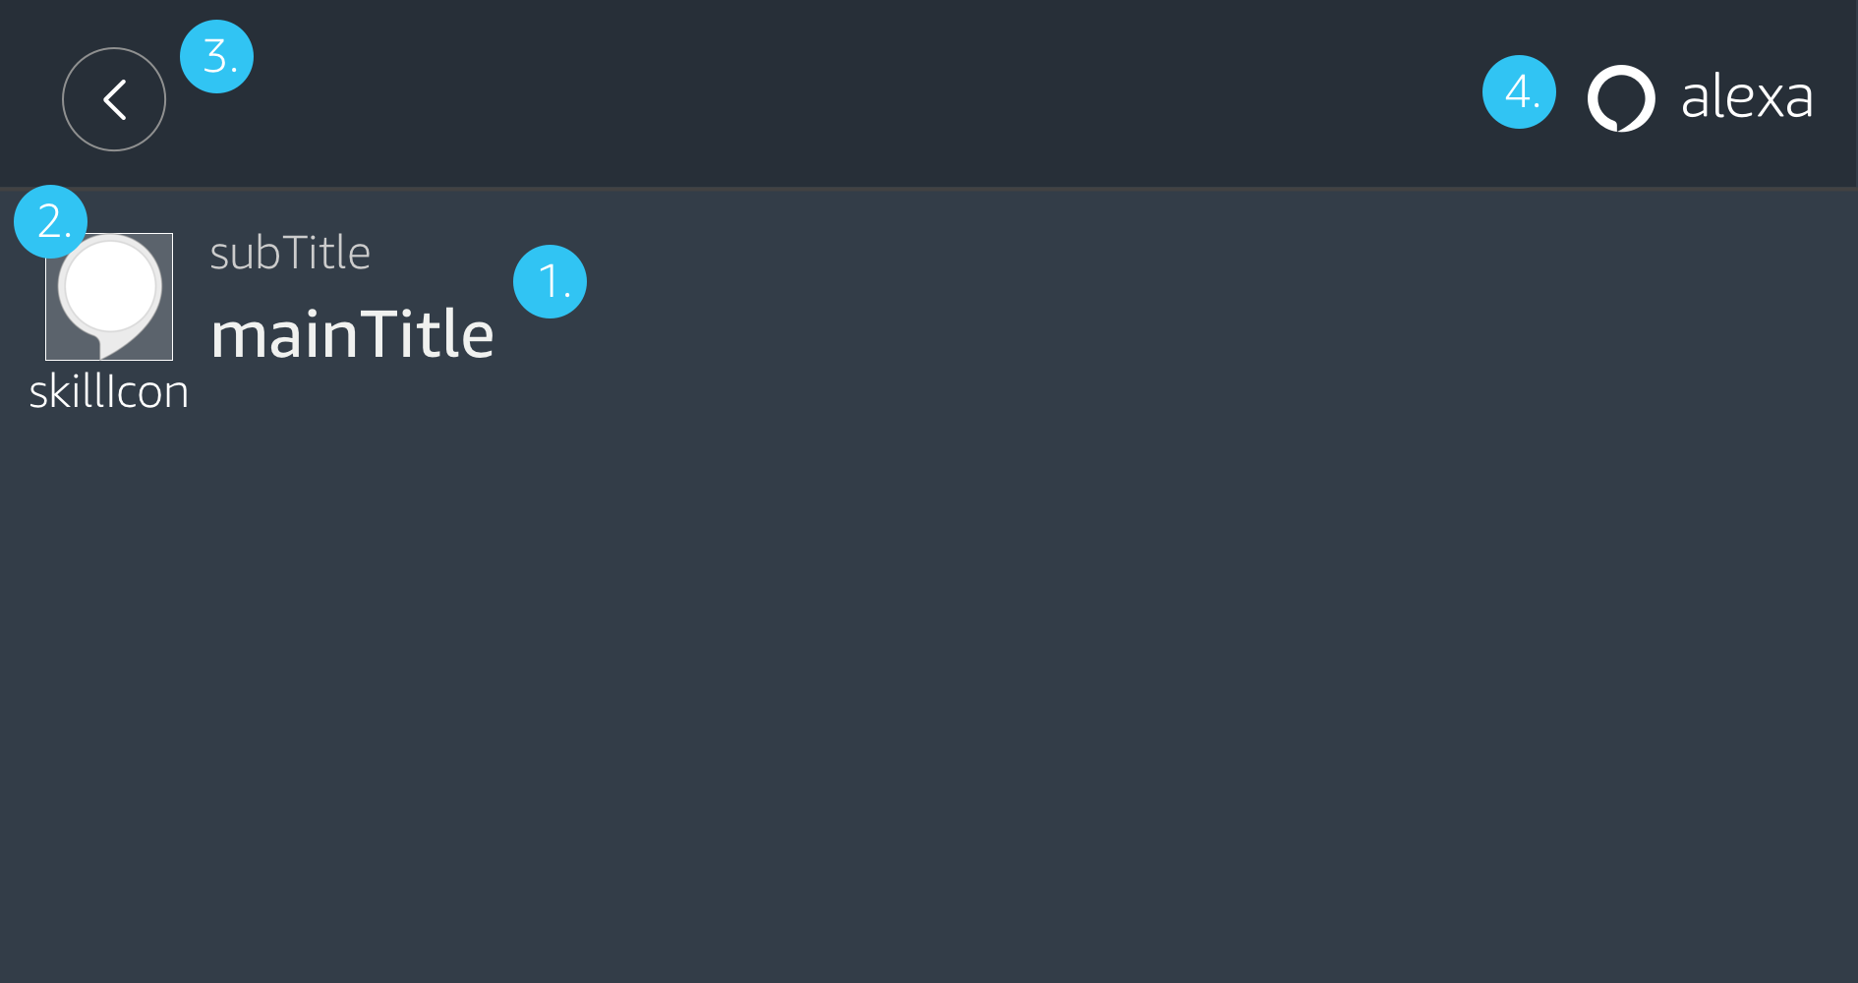This screenshot has height=983, width=1858.
Task: Tap the left-pointing chevron in the header
Action: point(114,99)
